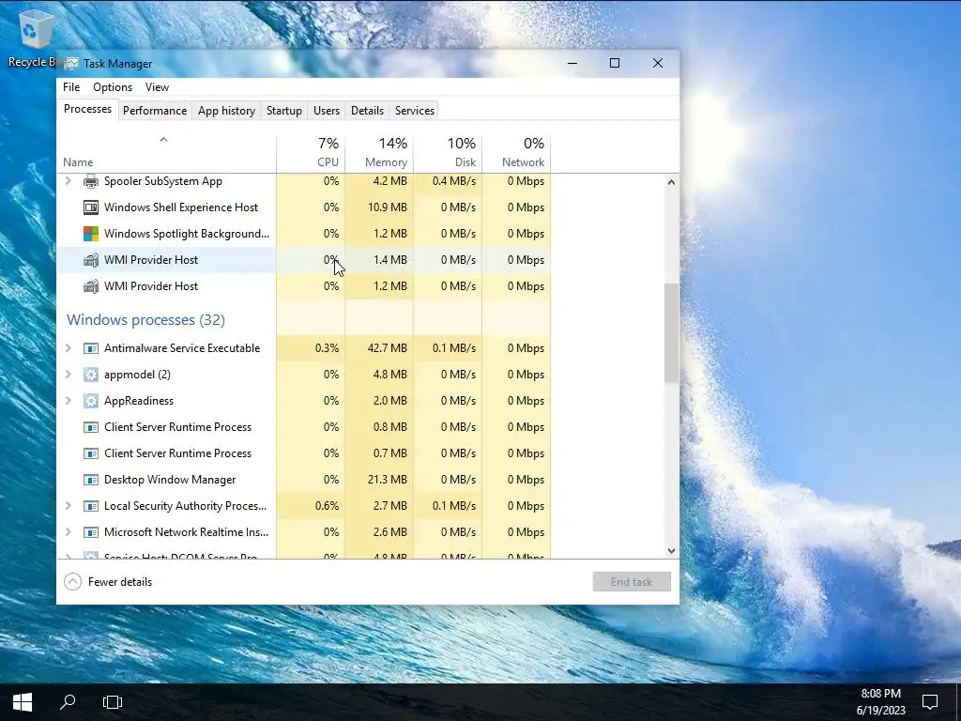Open Task View from the taskbar
The image size is (961, 721).
pos(113,702)
